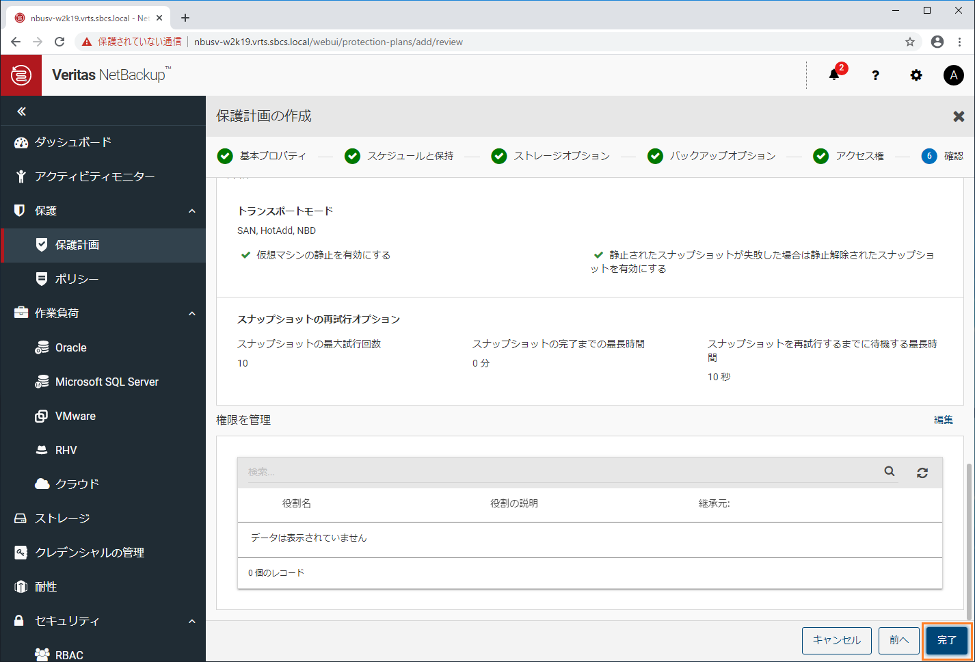Viewport: 975px width, 662px height.
Task: Sort by 役割の説明 column header
Action: coord(514,503)
